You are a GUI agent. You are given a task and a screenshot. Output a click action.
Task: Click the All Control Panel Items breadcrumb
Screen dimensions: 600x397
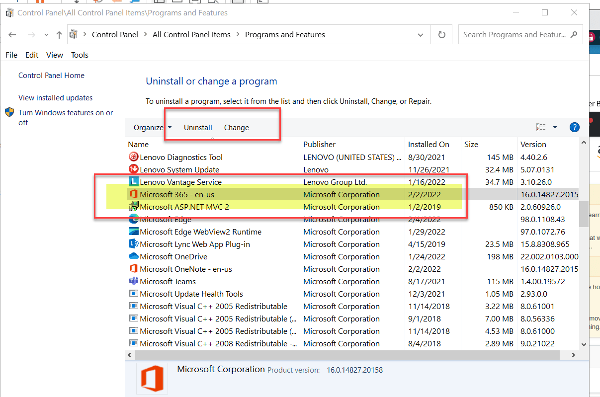tap(191, 35)
